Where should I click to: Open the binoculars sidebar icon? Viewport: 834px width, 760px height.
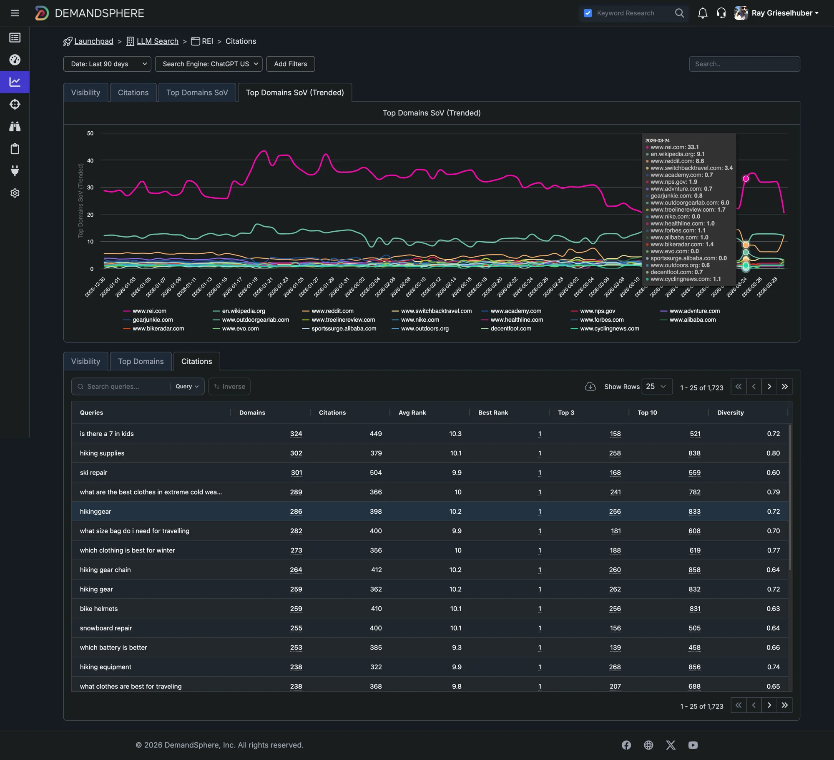point(15,127)
